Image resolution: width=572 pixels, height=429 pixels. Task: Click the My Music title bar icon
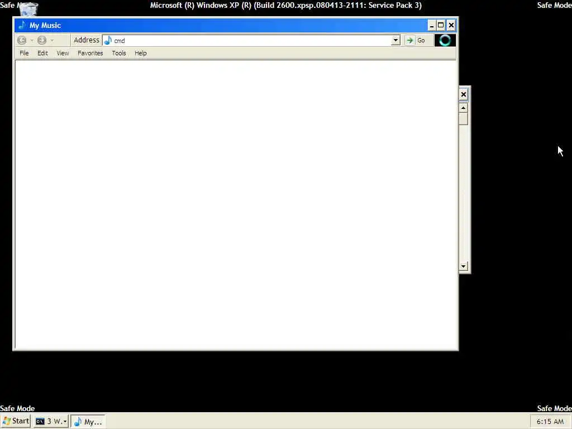coord(22,25)
